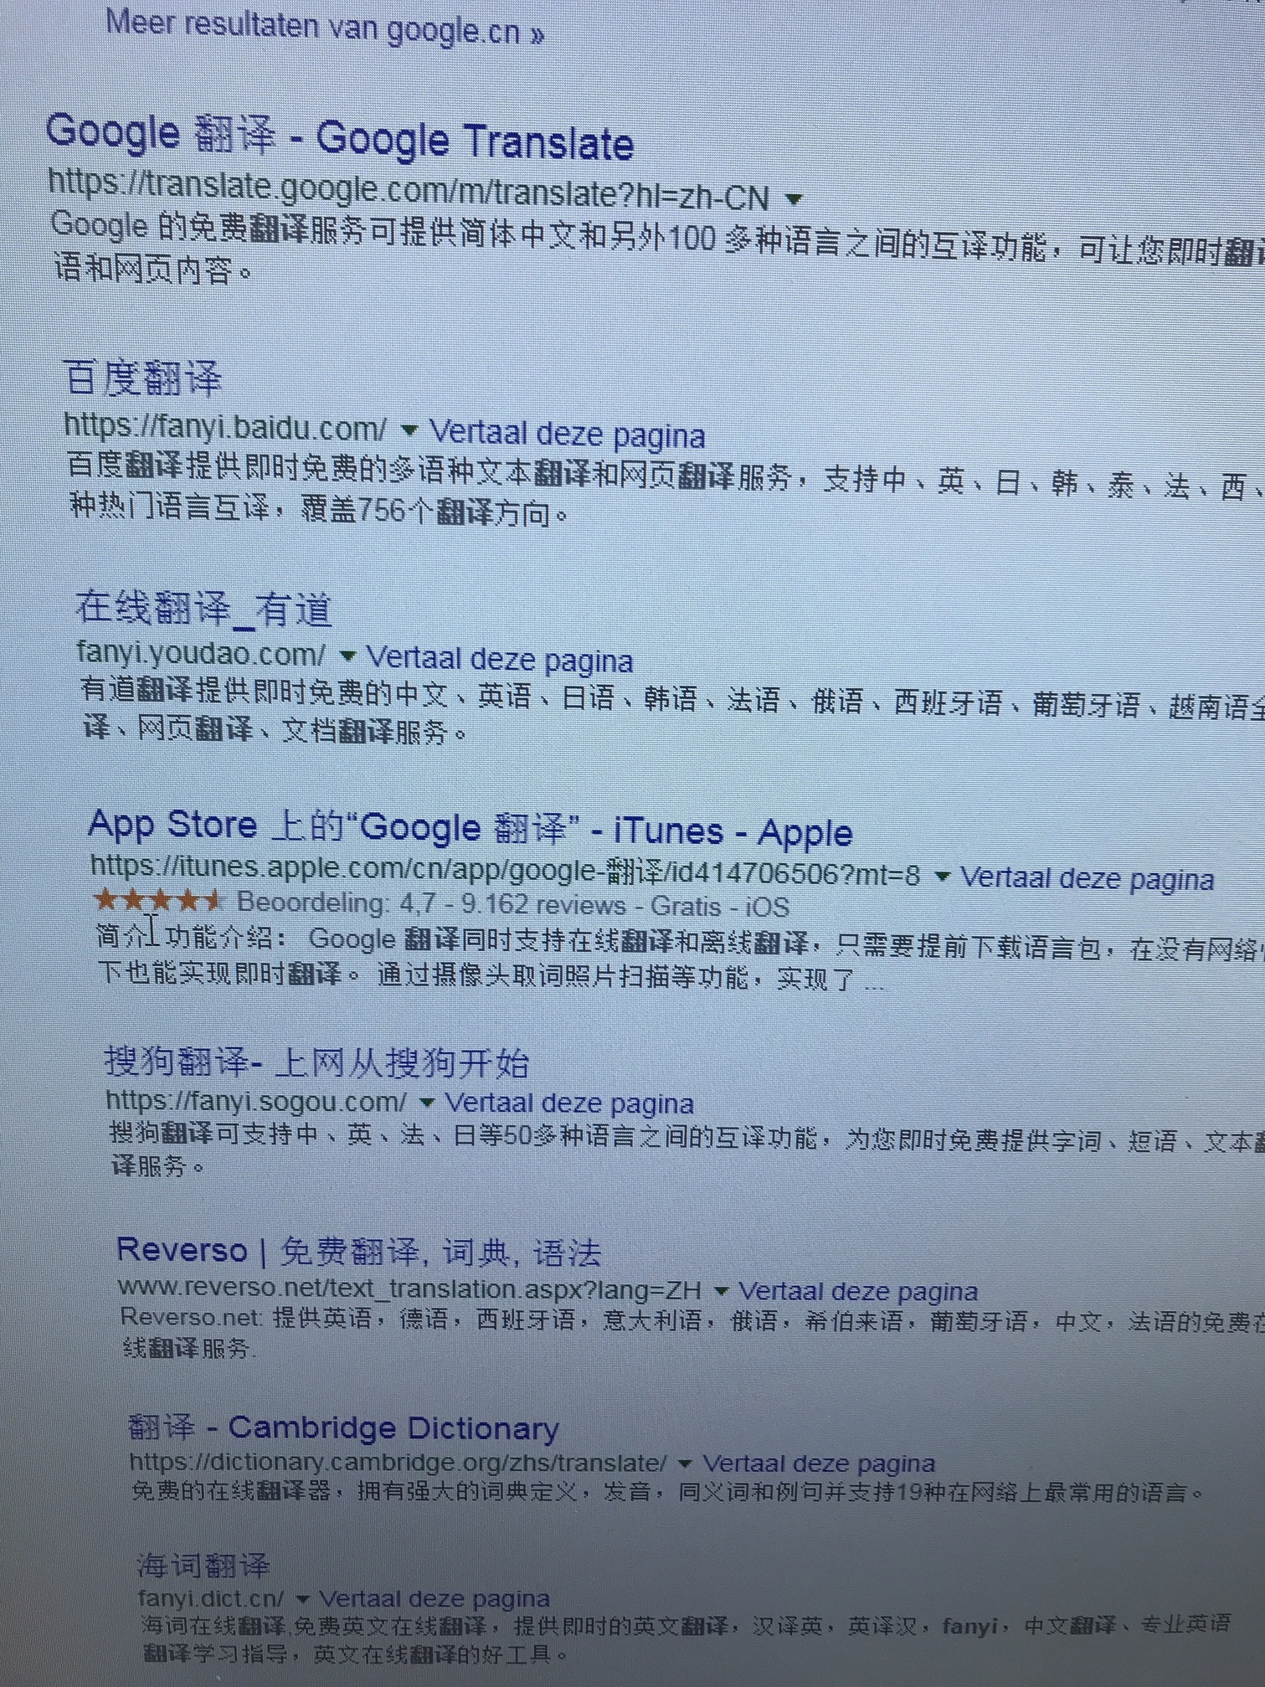This screenshot has width=1265, height=1687.
Task: Expand dropdown arrow beside translate.google.com URL
Action: click(x=794, y=199)
